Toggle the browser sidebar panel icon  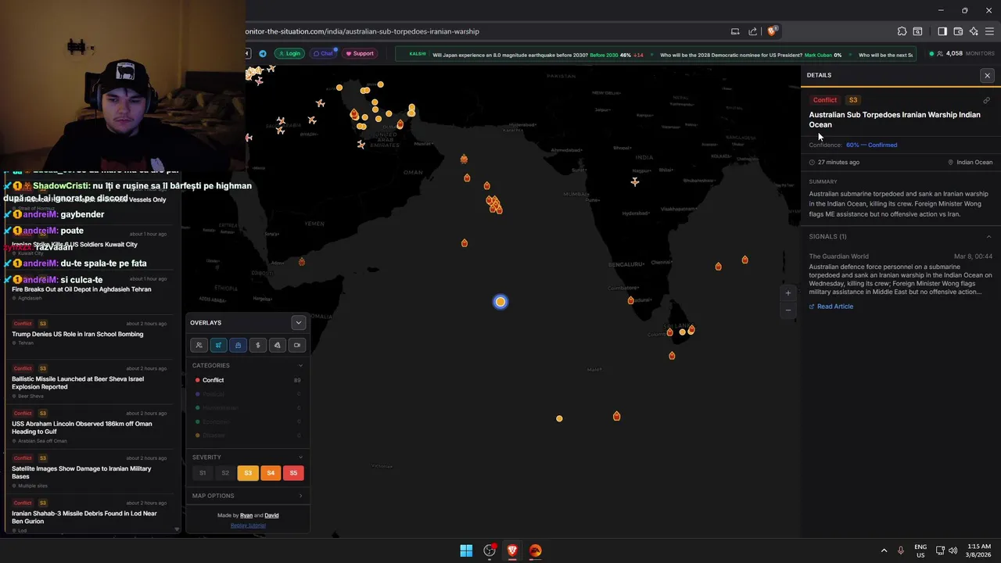point(942,31)
